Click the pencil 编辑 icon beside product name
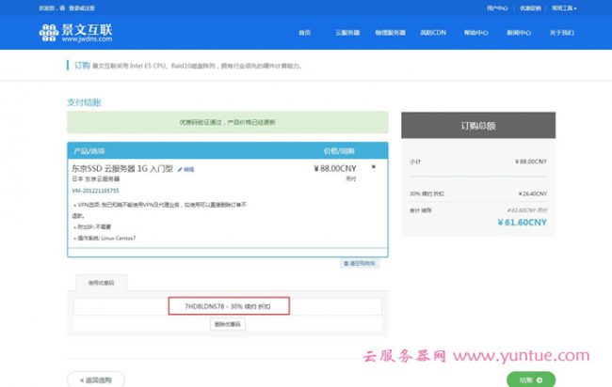 (185, 169)
